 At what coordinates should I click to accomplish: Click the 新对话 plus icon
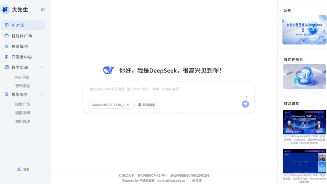pos(7,25)
